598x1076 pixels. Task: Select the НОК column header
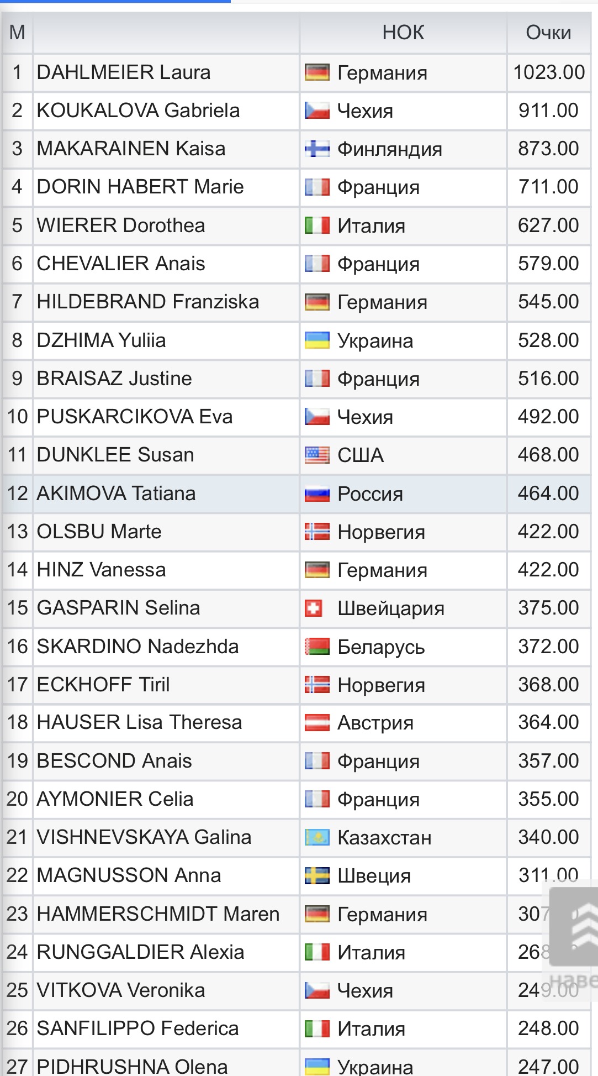coord(403,33)
